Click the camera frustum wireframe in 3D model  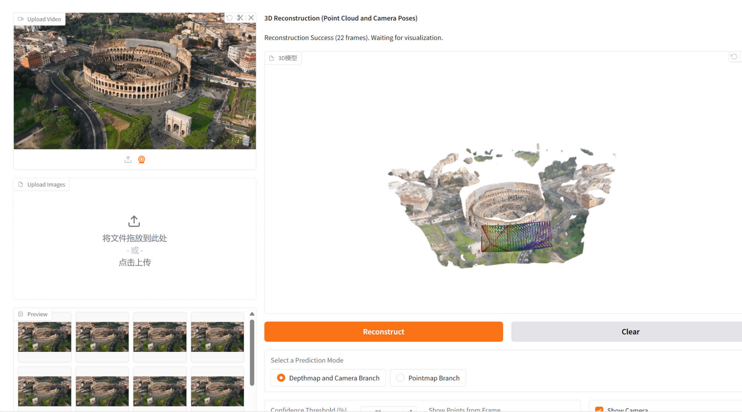coord(516,237)
